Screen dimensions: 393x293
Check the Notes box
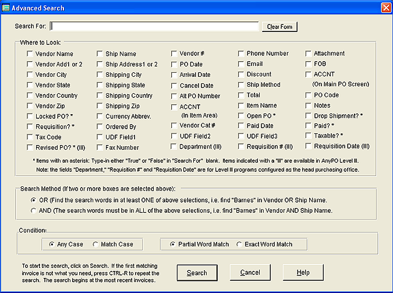tap(308, 105)
